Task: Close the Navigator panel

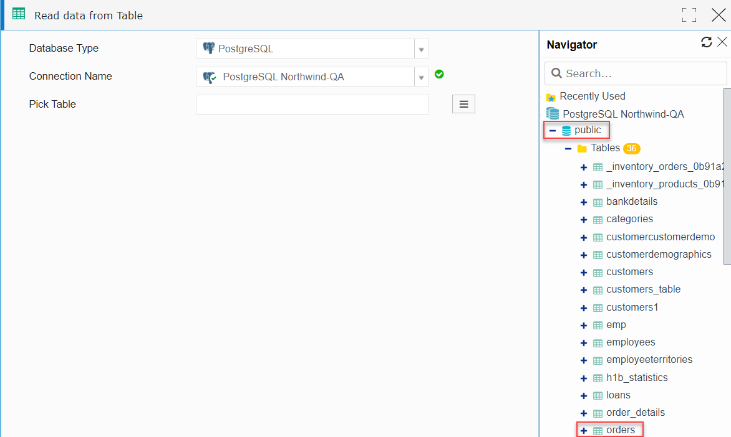Action: pyautogui.click(x=722, y=42)
